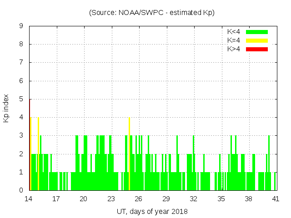Click x-axis tick label 26
The width and height of the screenshot is (291, 218).
point(139,198)
